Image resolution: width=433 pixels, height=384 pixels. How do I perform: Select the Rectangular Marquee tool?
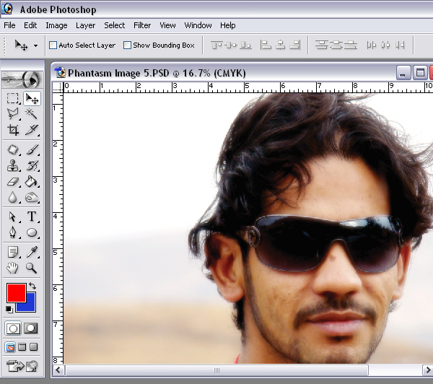[x=13, y=98]
